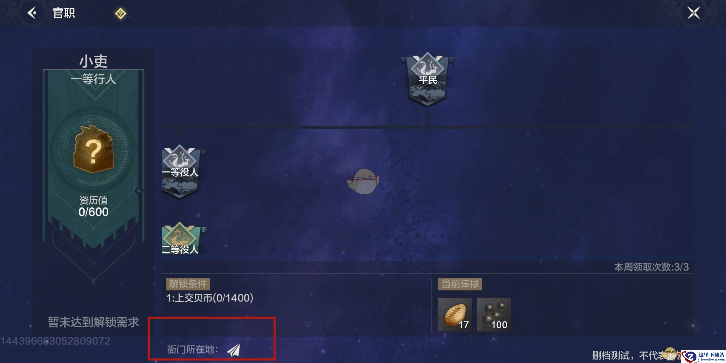Click the 衙门所在地 label

[193, 350]
